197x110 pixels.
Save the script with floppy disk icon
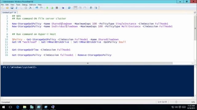pos(12,8)
